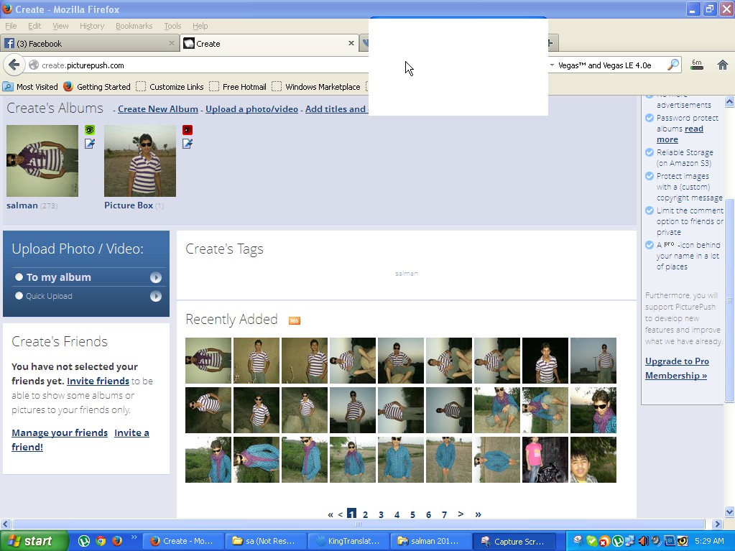The image size is (735, 551).
Task: Open the Picture Box album thumbnail
Action: [140, 161]
